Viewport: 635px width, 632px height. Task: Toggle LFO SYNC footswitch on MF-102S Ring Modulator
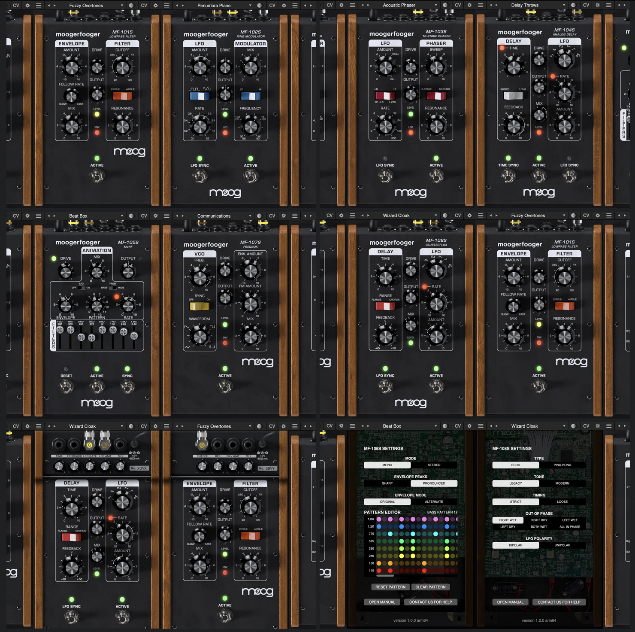coord(200,176)
